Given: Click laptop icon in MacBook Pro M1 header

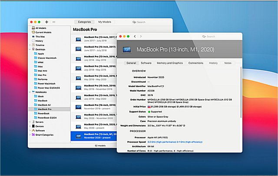Looking at the screenshot, I should tap(127, 49).
